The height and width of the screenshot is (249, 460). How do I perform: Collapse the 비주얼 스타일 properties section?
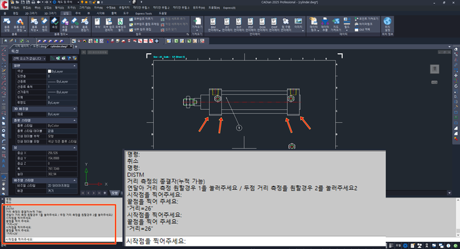coord(74,180)
